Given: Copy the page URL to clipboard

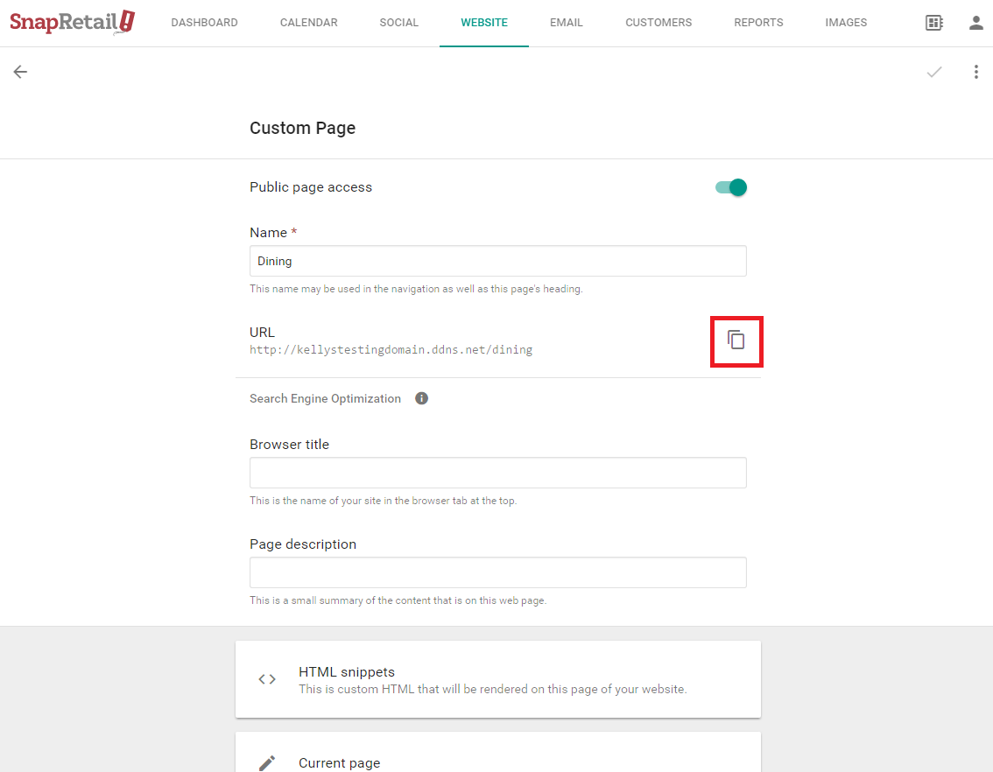Looking at the screenshot, I should click(736, 340).
